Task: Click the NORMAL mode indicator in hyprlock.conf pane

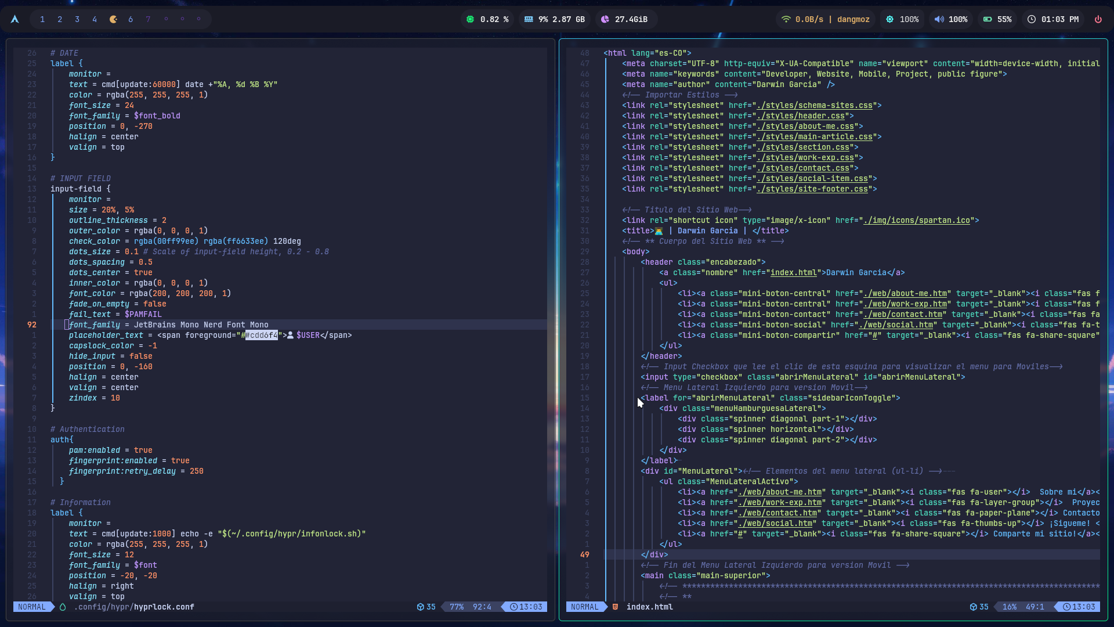Action: (x=31, y=607)
